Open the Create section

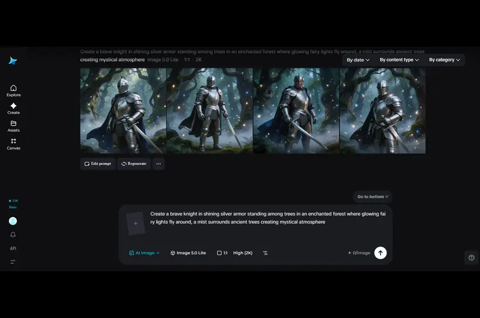click(x=13, y=108)
